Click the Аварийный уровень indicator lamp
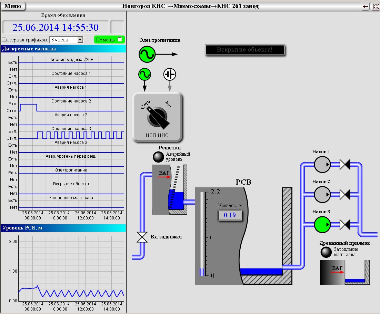Screen dimensions: 380x314 coord(158,157)
